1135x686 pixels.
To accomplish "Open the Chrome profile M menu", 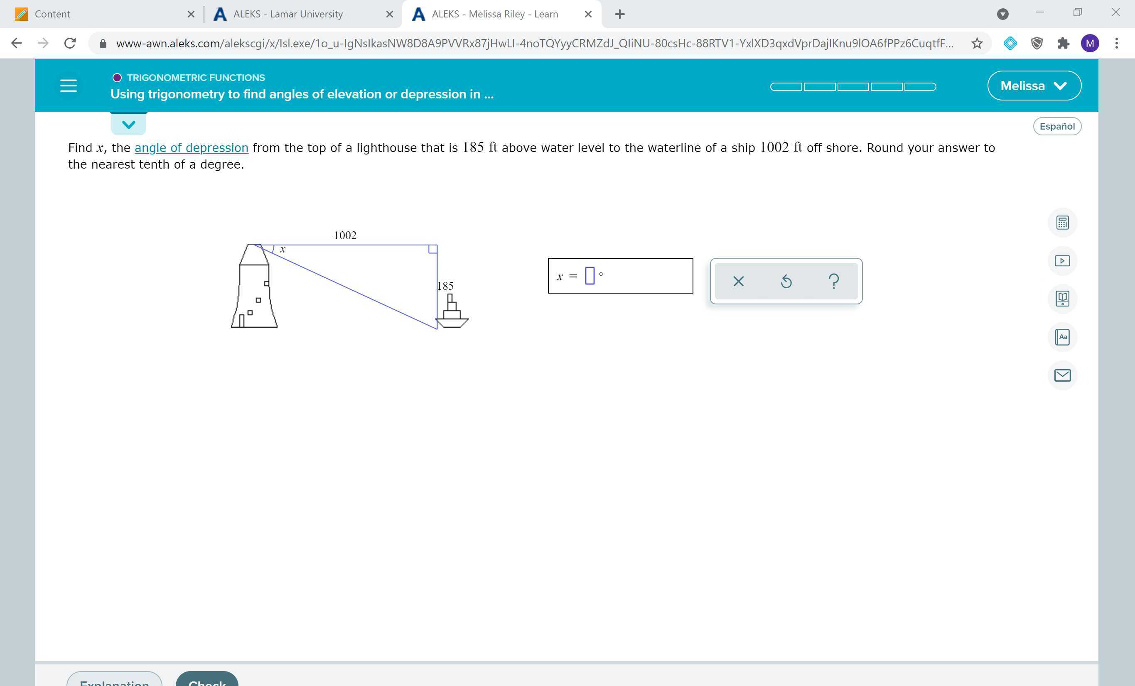I will click(1090, 43).
